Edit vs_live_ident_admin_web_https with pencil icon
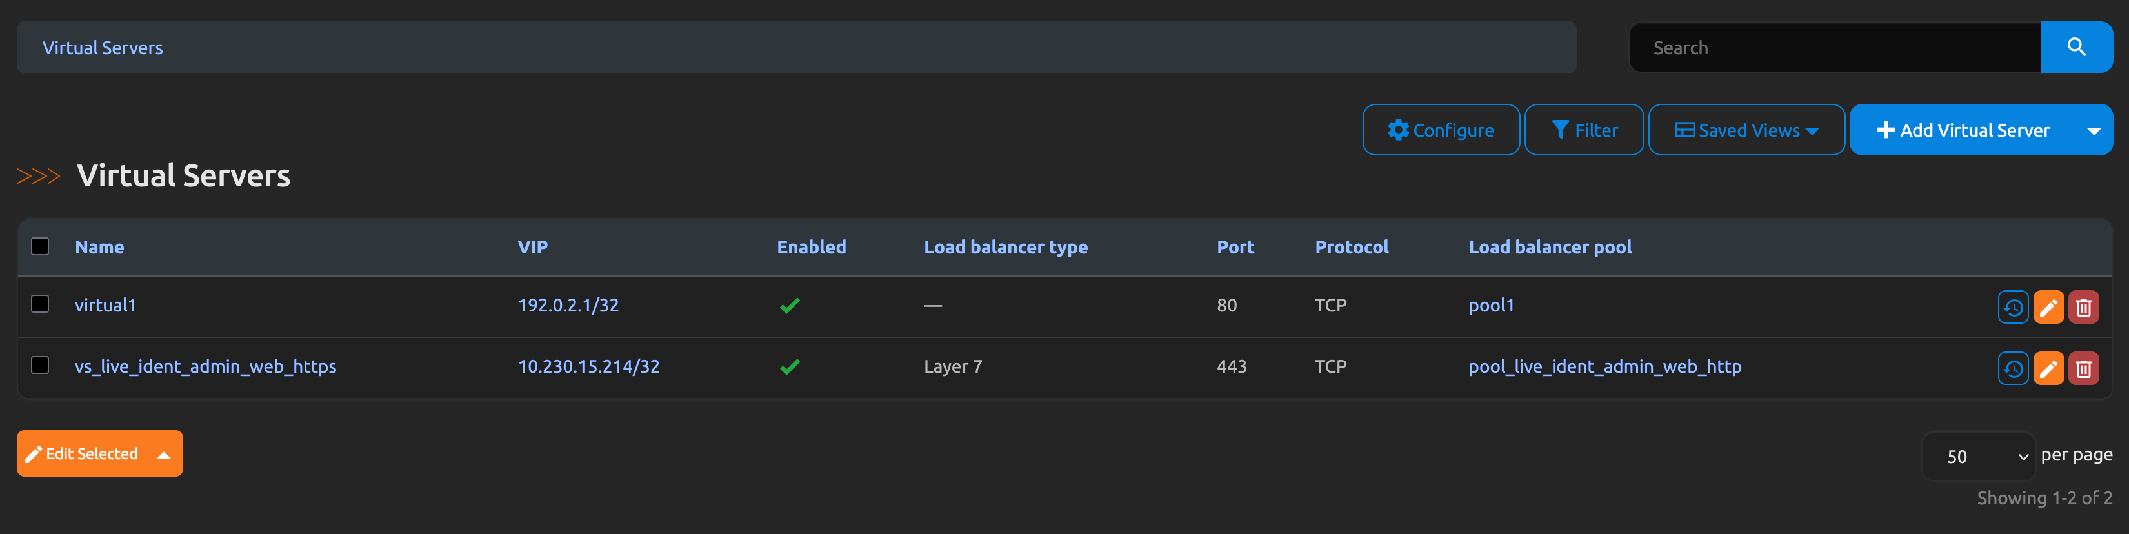This screenshot has height=534, width=2129. coord(2048,369)
